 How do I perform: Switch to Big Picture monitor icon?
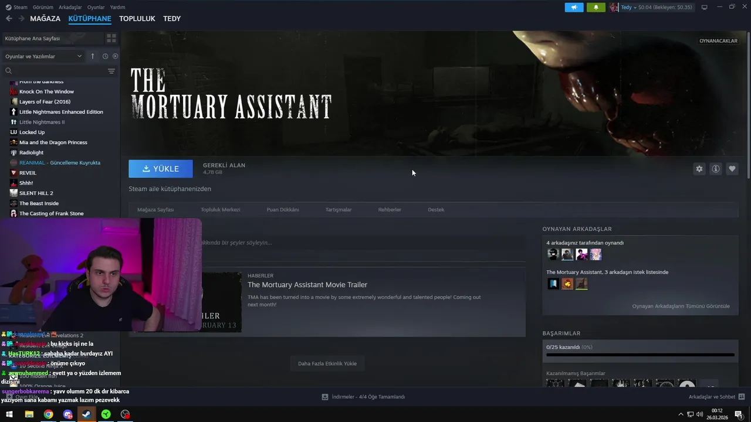pyautogui.click(x=704, y=7)
